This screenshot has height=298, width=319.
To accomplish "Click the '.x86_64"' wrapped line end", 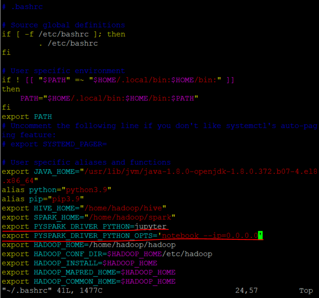I will tap(20, 181).
